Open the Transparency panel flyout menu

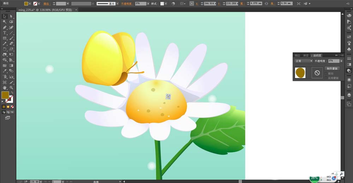342,55
